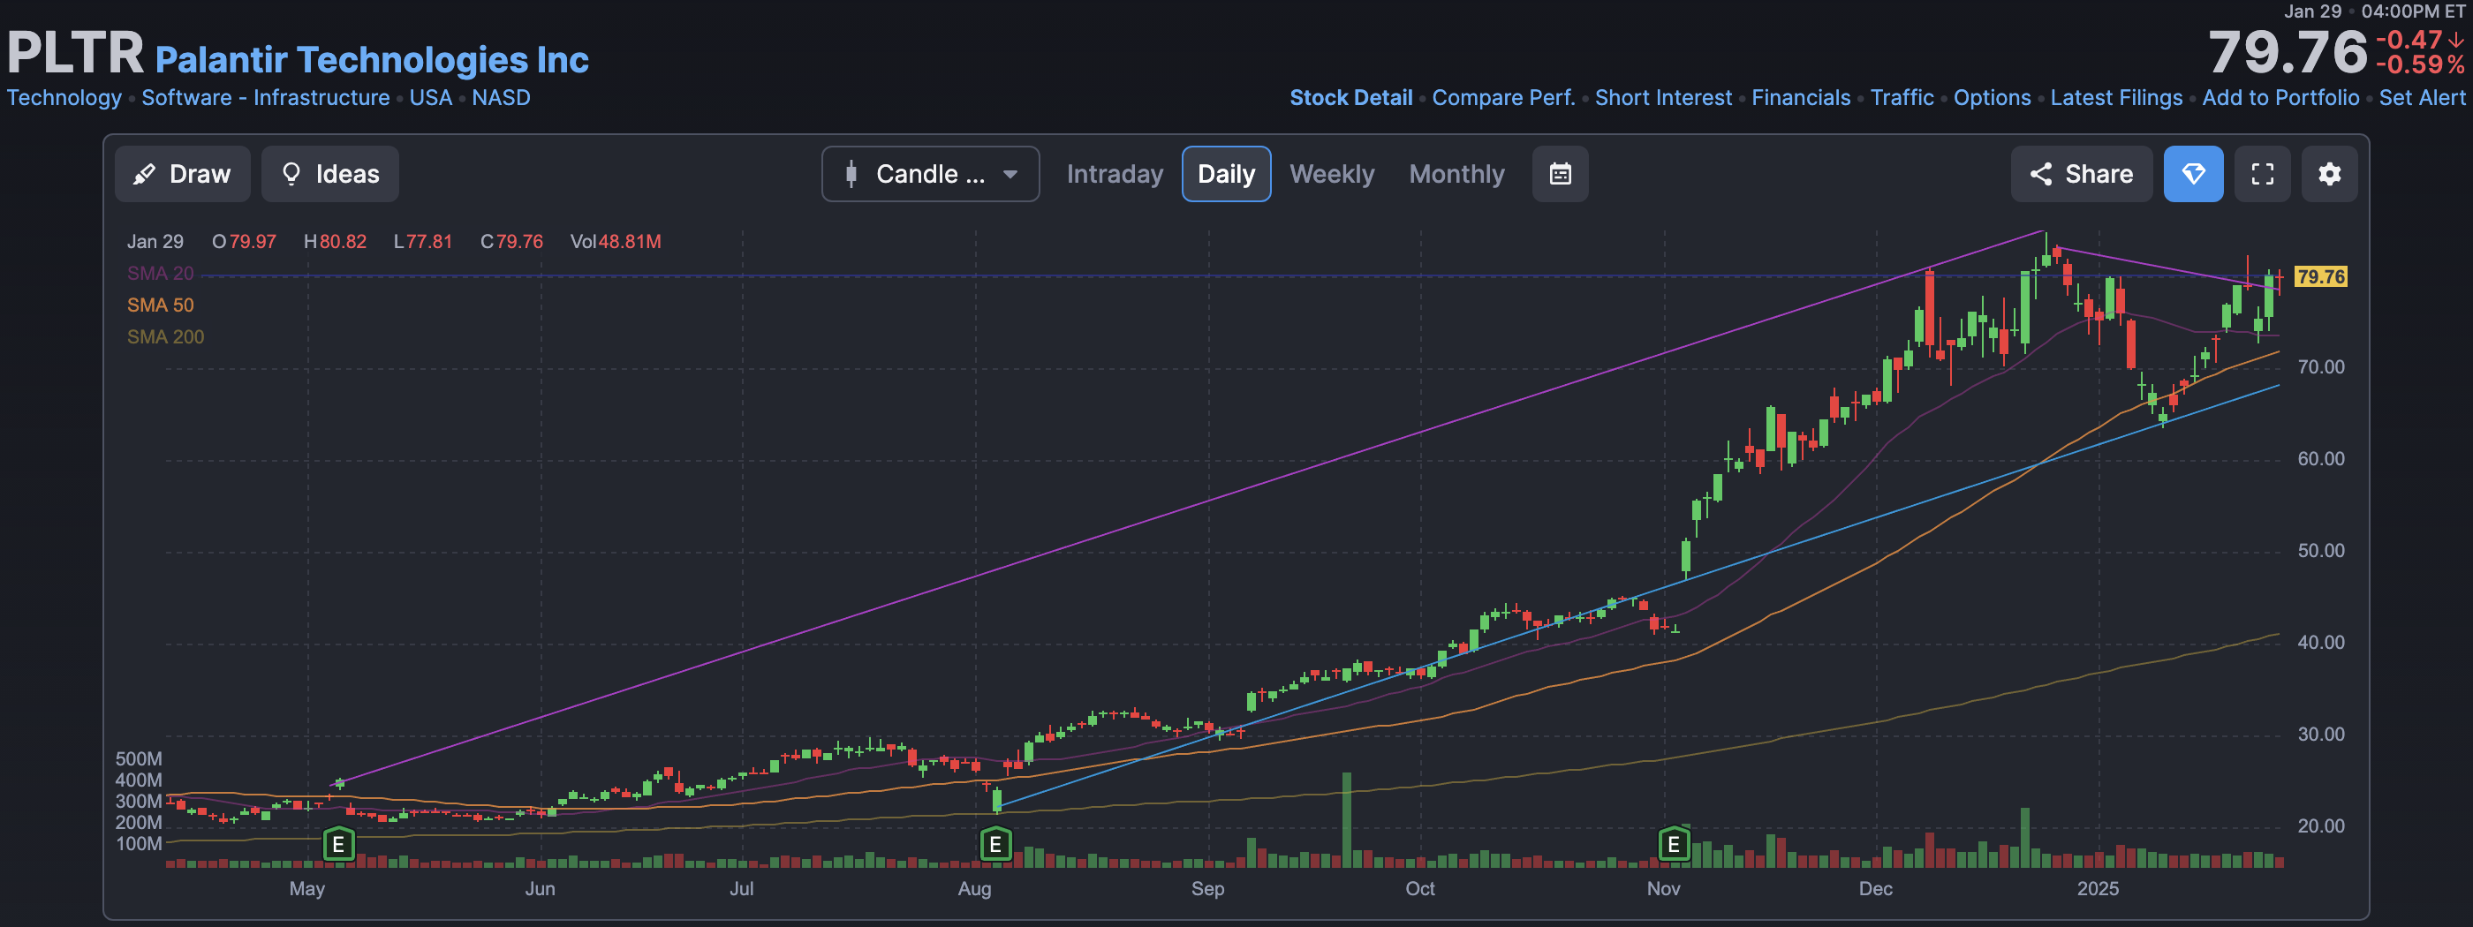Click the November earnings E marker
Image resolution: width=2473 pixels, height=927 pixels.
click(1674, 845)
